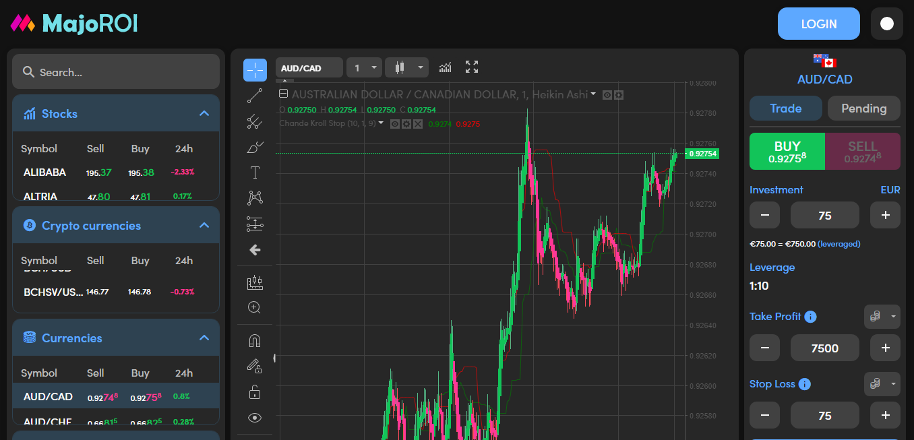Open the Stop Loss unit dropdown
The image size is (914, 440).
coord(882,383)
